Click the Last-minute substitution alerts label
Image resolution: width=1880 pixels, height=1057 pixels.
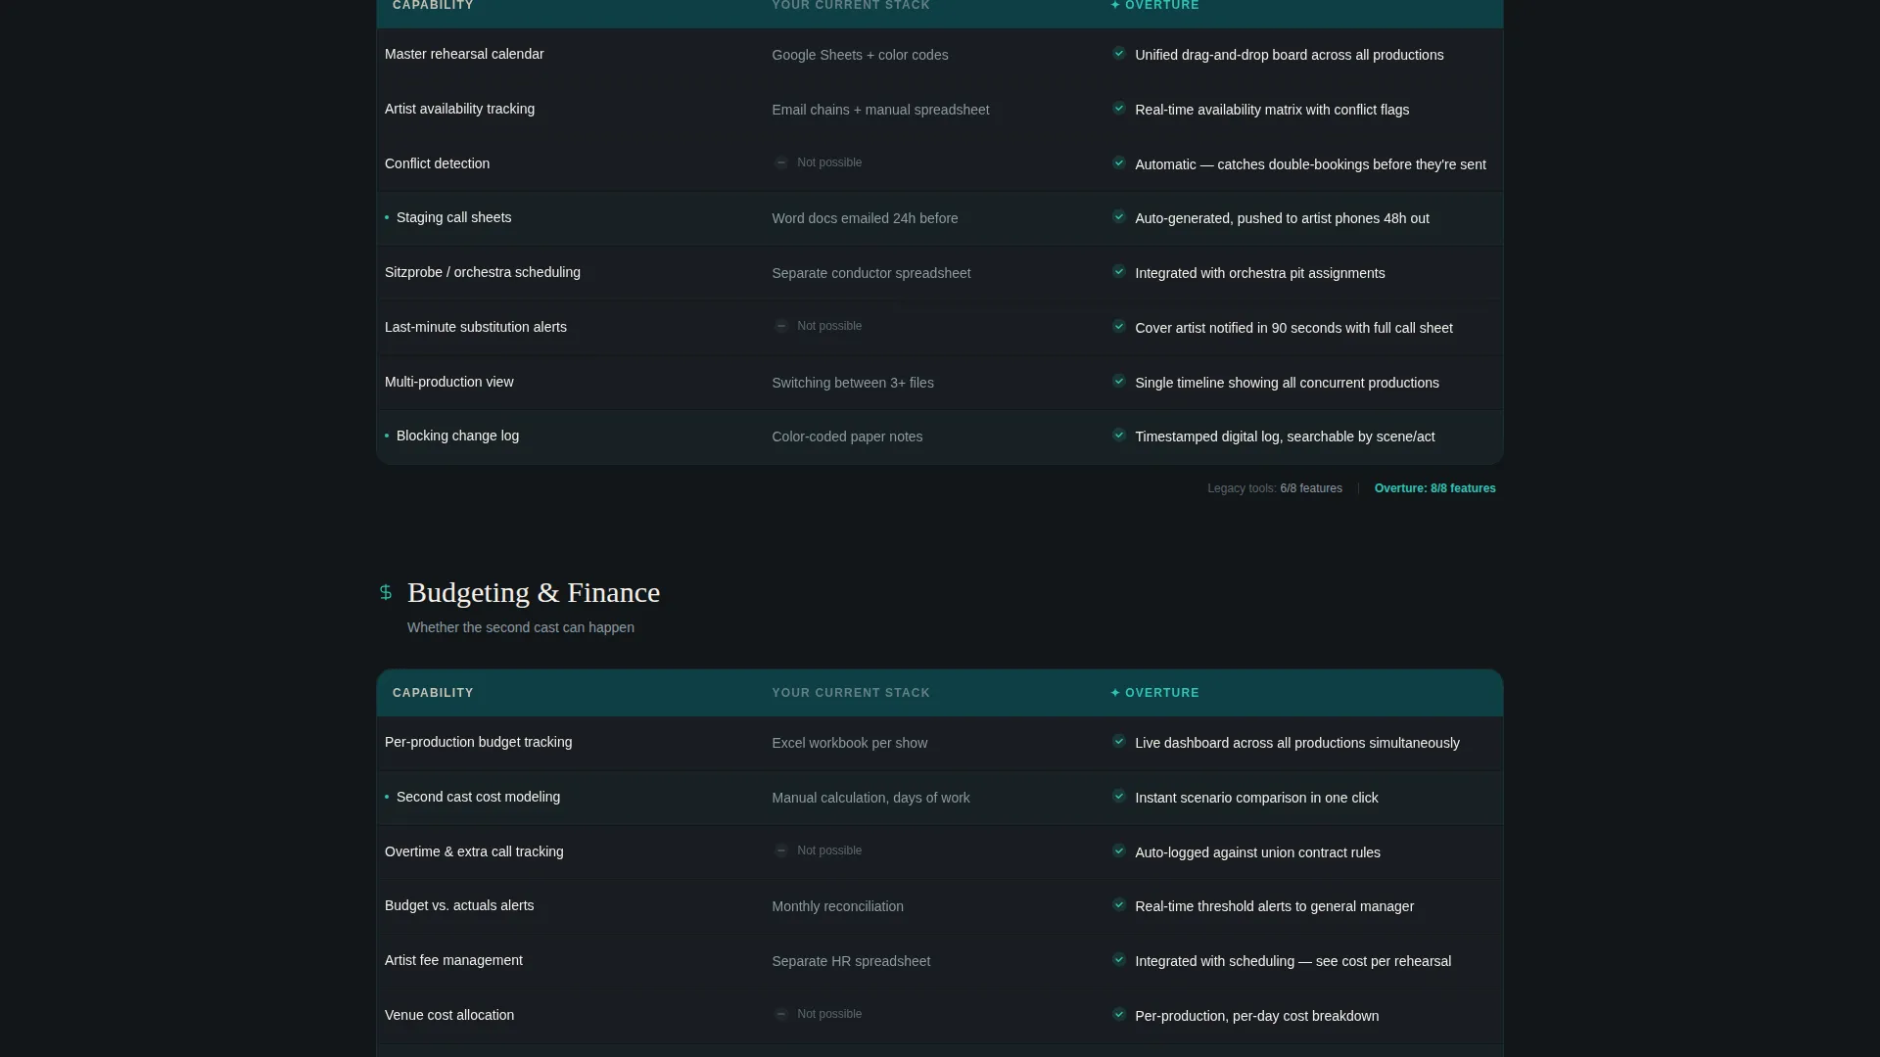pyautogui.click(x=476, y=327)
